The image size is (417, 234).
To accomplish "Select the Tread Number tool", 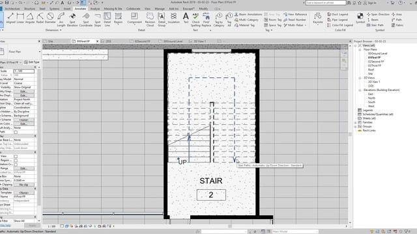I will (x=295, y=19).
